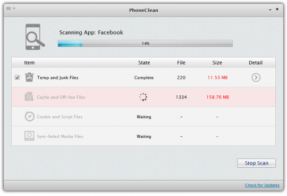
Task: Click the Stop Scan button
Action: 256,163
